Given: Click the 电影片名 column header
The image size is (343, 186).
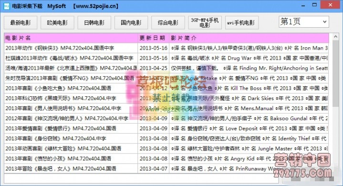Looking at the screenshot, I should pos(71,38).
